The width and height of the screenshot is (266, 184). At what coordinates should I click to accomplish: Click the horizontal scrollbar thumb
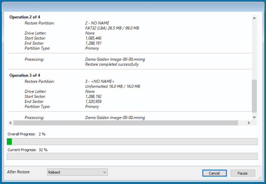click(125, 123)
